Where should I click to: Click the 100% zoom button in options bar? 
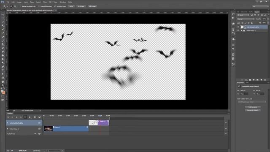(71, 6)
